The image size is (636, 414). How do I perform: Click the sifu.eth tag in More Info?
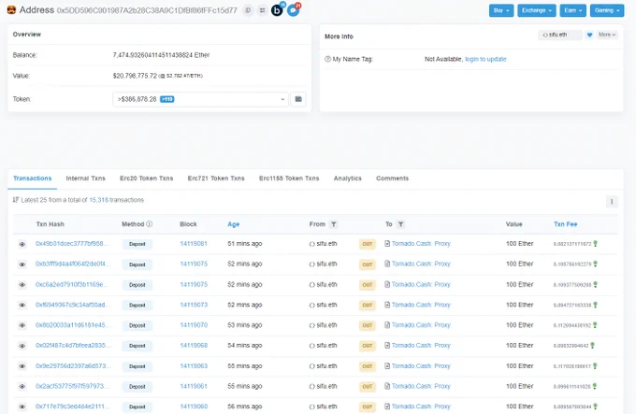[x=559, y=35]
